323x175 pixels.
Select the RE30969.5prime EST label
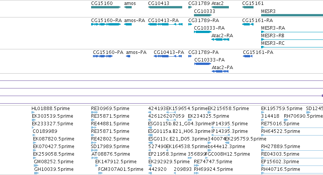110,109
